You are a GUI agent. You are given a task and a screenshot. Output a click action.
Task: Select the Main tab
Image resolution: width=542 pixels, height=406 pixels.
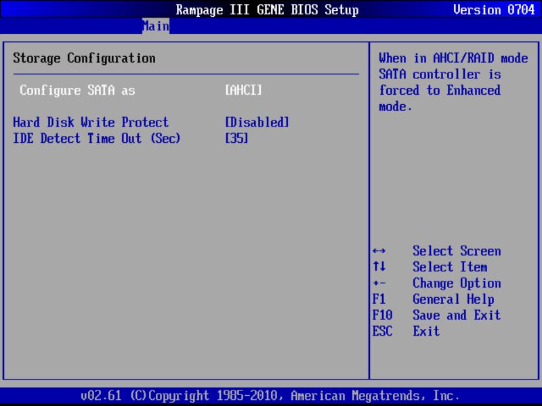click(156, 26)
